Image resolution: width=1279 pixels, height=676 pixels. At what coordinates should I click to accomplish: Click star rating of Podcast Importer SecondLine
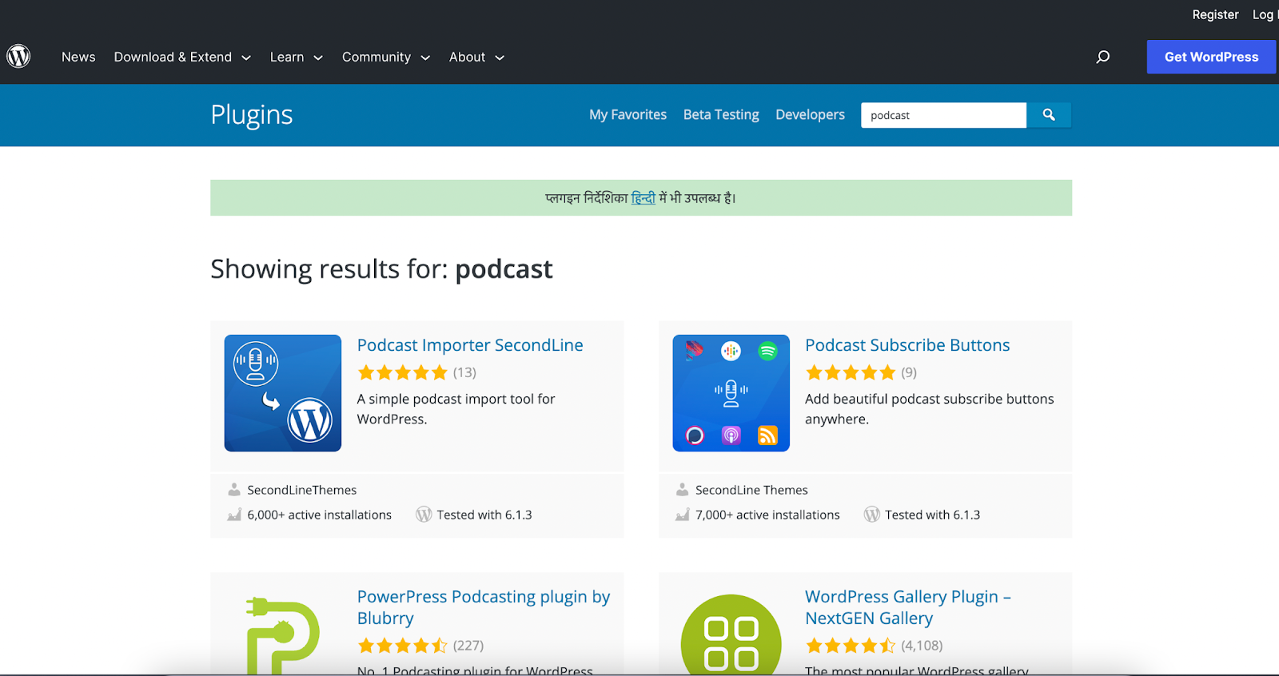tap(402, 372)
